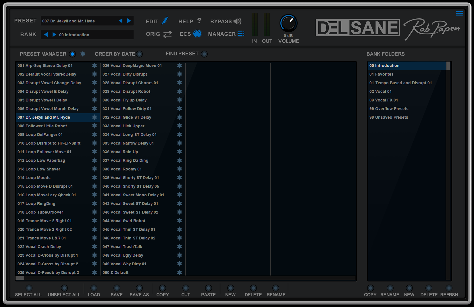Click the LOAD preset button
Image resolution: width=474 pixels, height=307 pixels.
coord(94,288)
